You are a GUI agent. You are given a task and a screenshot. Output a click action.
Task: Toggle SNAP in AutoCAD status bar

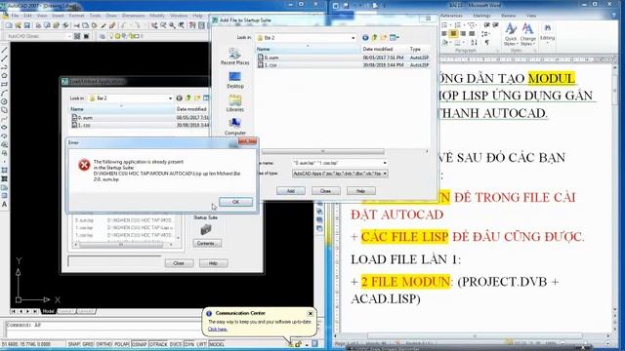point(74,344)
